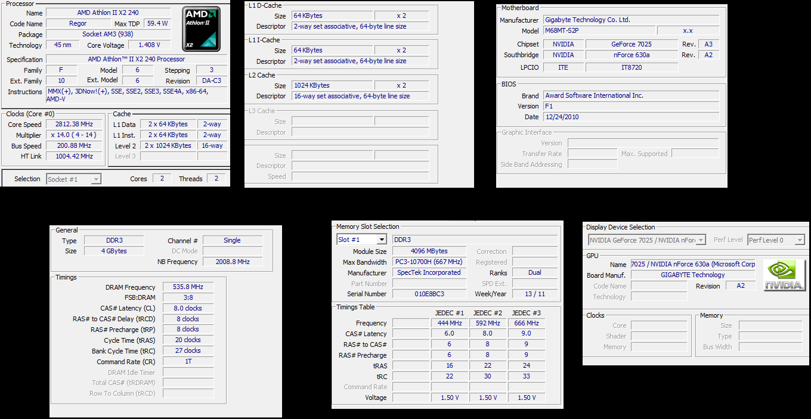
Task: Click the Core Voltage value 1.408 V
Action: click(x=149, y=45)
